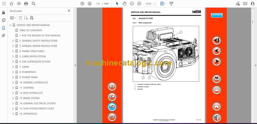Expand right tools pane arrow
257x124 pixels.
pyautogui.click(x=255, y=65)
